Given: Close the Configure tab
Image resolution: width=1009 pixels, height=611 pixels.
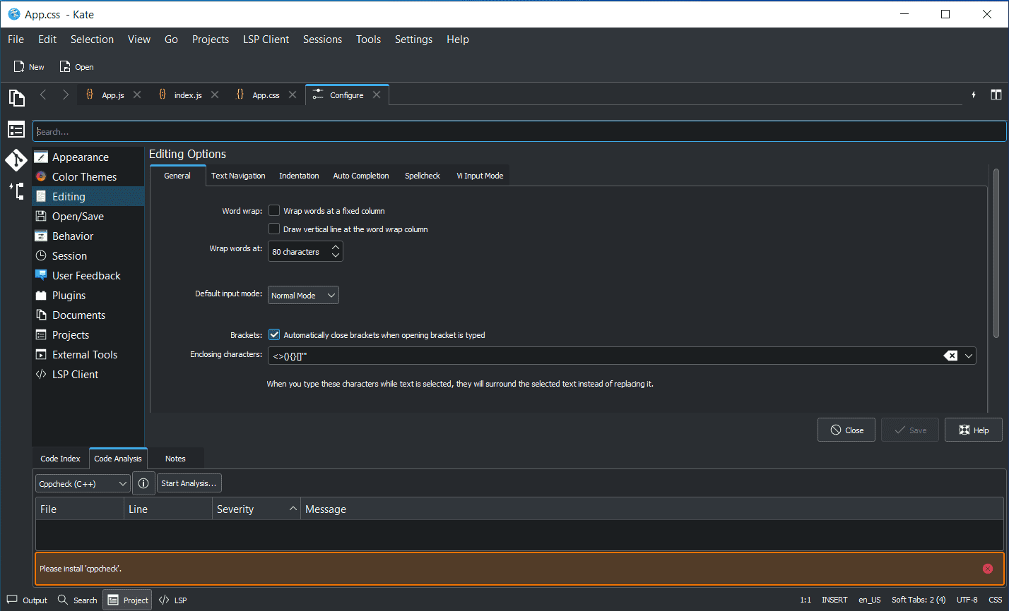Looking at the screenshot, I should pos(377,95).
